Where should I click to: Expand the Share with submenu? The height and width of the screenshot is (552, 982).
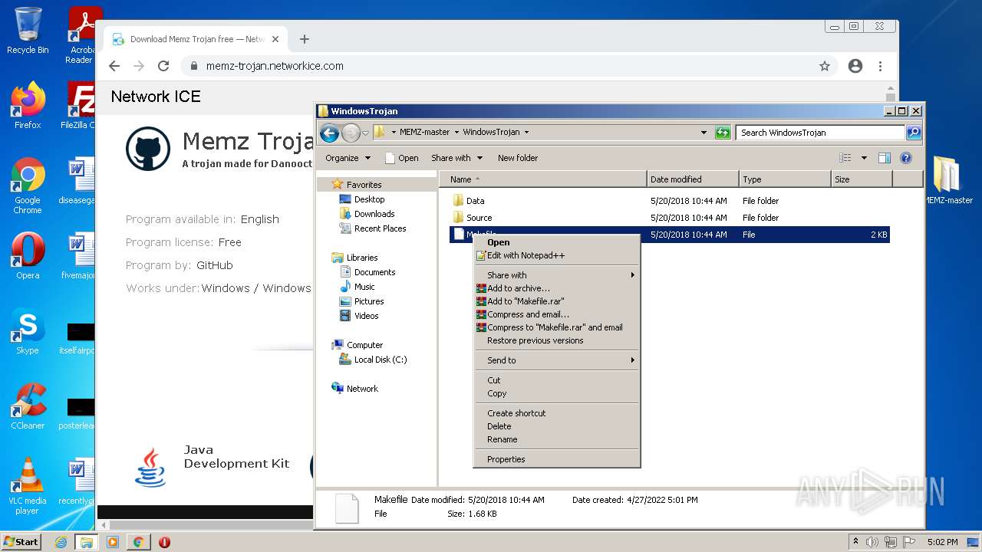[x=557, y=275]
